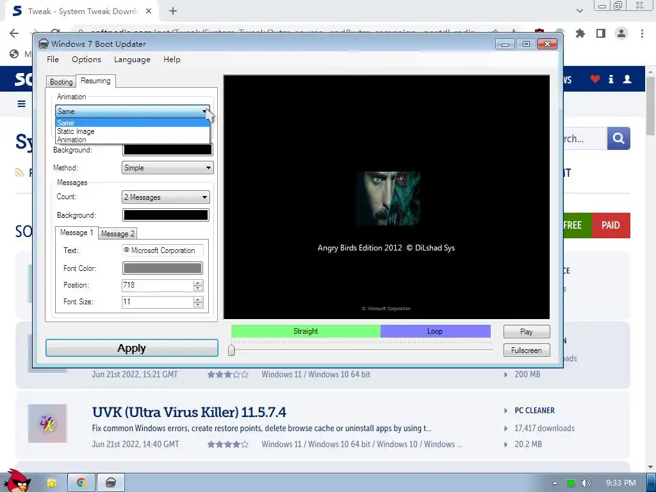Go back in the browser
This screenshot has height=492, width=656.
tap(14, 33)
